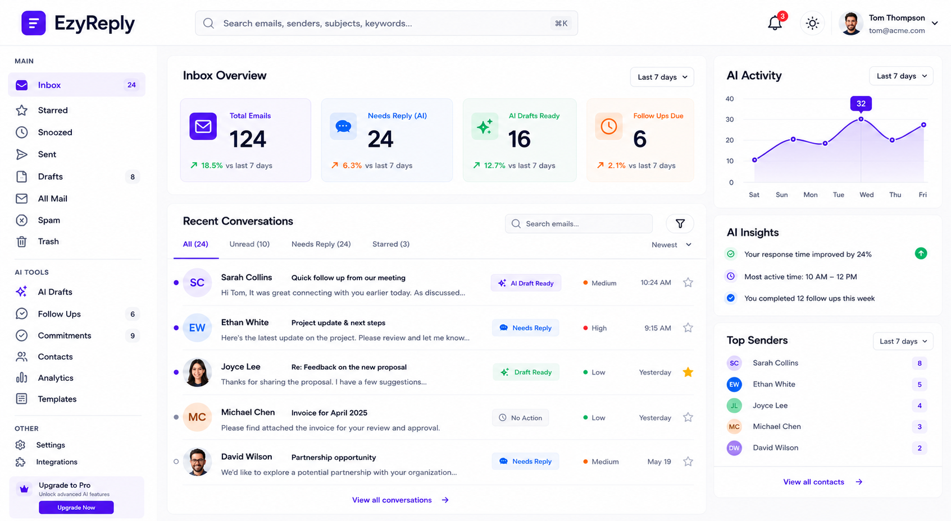Star the Michael Chen conversation
Viewport: 951px width, 521px height.
(x=688, y=417)
